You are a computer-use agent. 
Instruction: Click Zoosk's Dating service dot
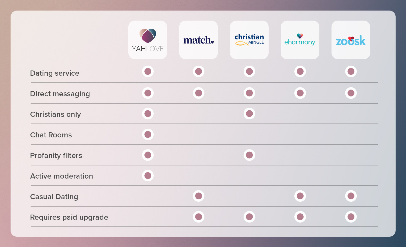coord(351,71)
